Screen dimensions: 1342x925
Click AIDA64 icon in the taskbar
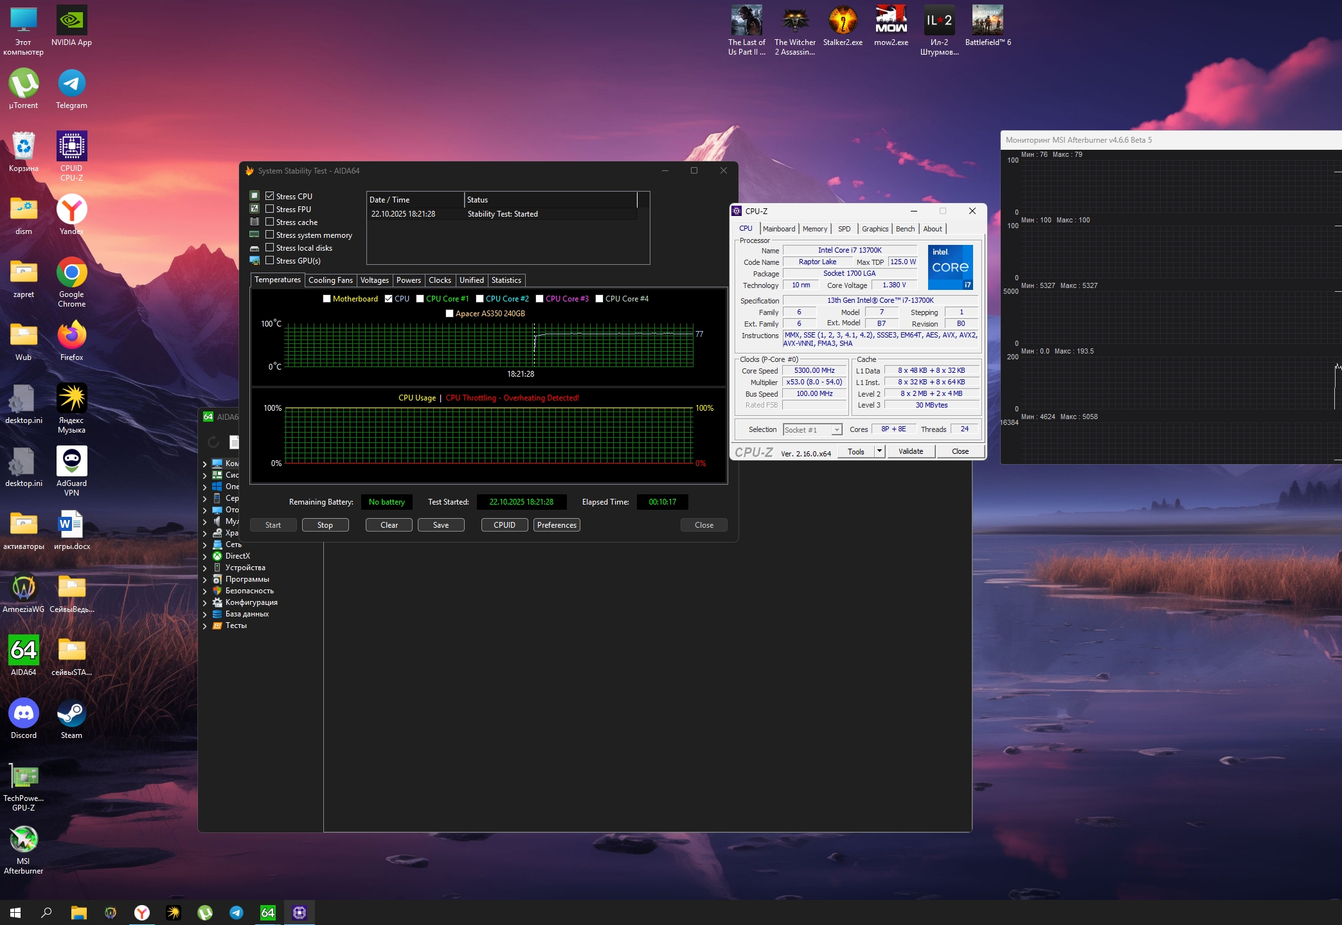(x=268, y=912)
